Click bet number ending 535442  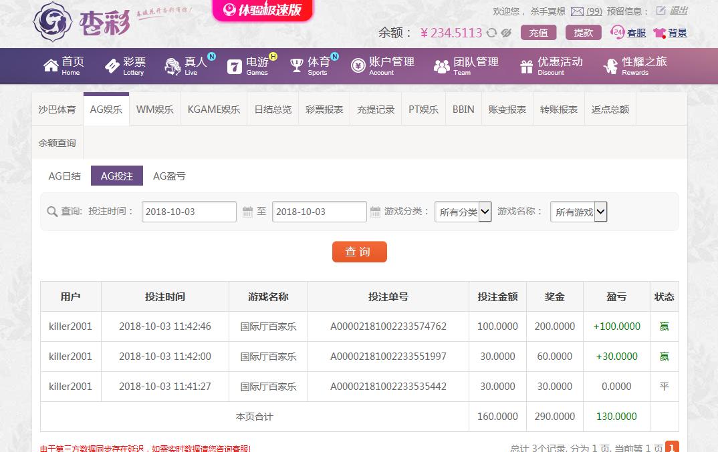[x=388, y=387]
